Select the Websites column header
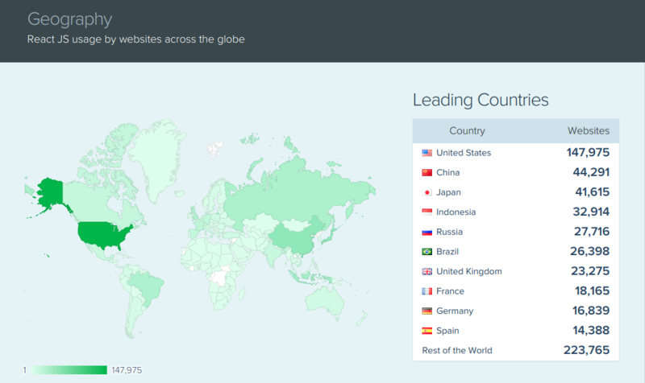Viewport: 645px width, 383px height. pyautogui.click(x=588, y=131)
